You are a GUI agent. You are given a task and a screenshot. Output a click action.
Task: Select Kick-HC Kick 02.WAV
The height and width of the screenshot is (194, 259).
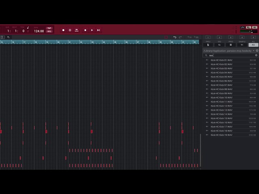pos(231,64)
